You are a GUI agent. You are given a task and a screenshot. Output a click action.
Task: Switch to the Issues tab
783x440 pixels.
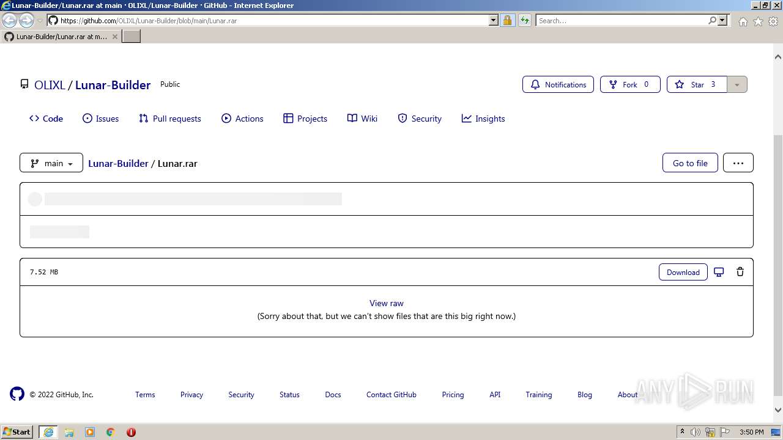point(101,119)
